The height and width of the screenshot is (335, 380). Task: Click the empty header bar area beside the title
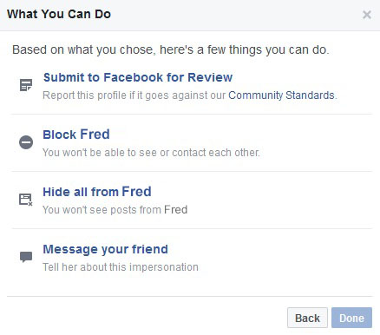coord(234,15)
